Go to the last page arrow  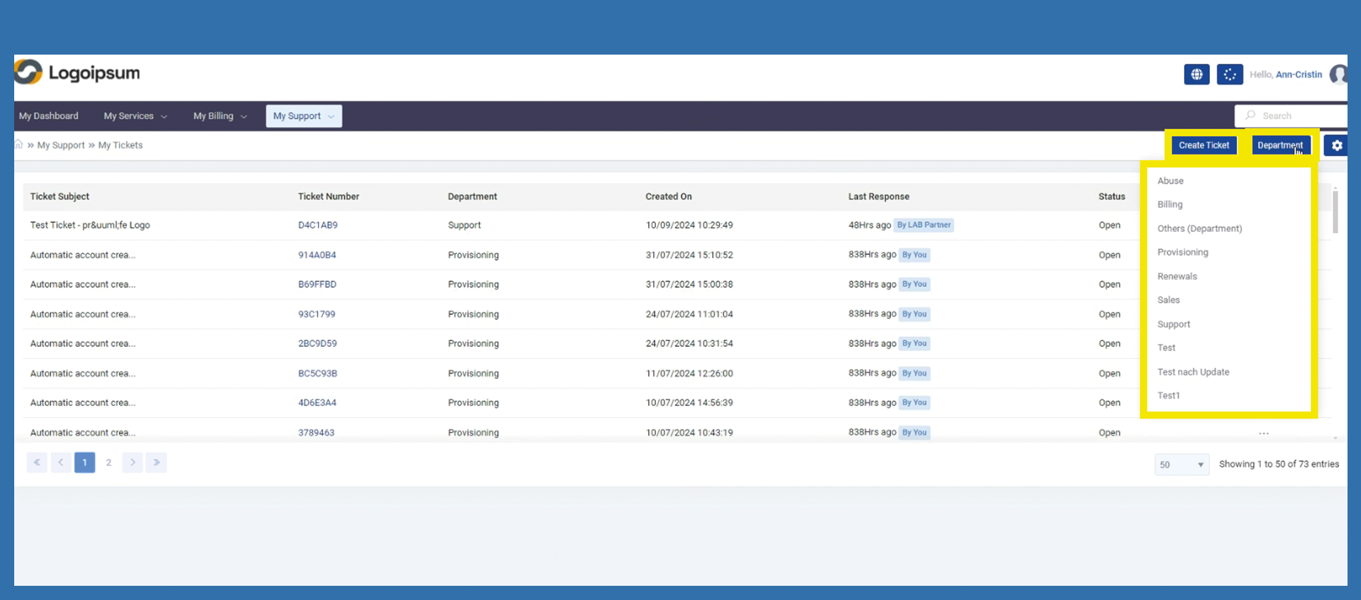156,462
